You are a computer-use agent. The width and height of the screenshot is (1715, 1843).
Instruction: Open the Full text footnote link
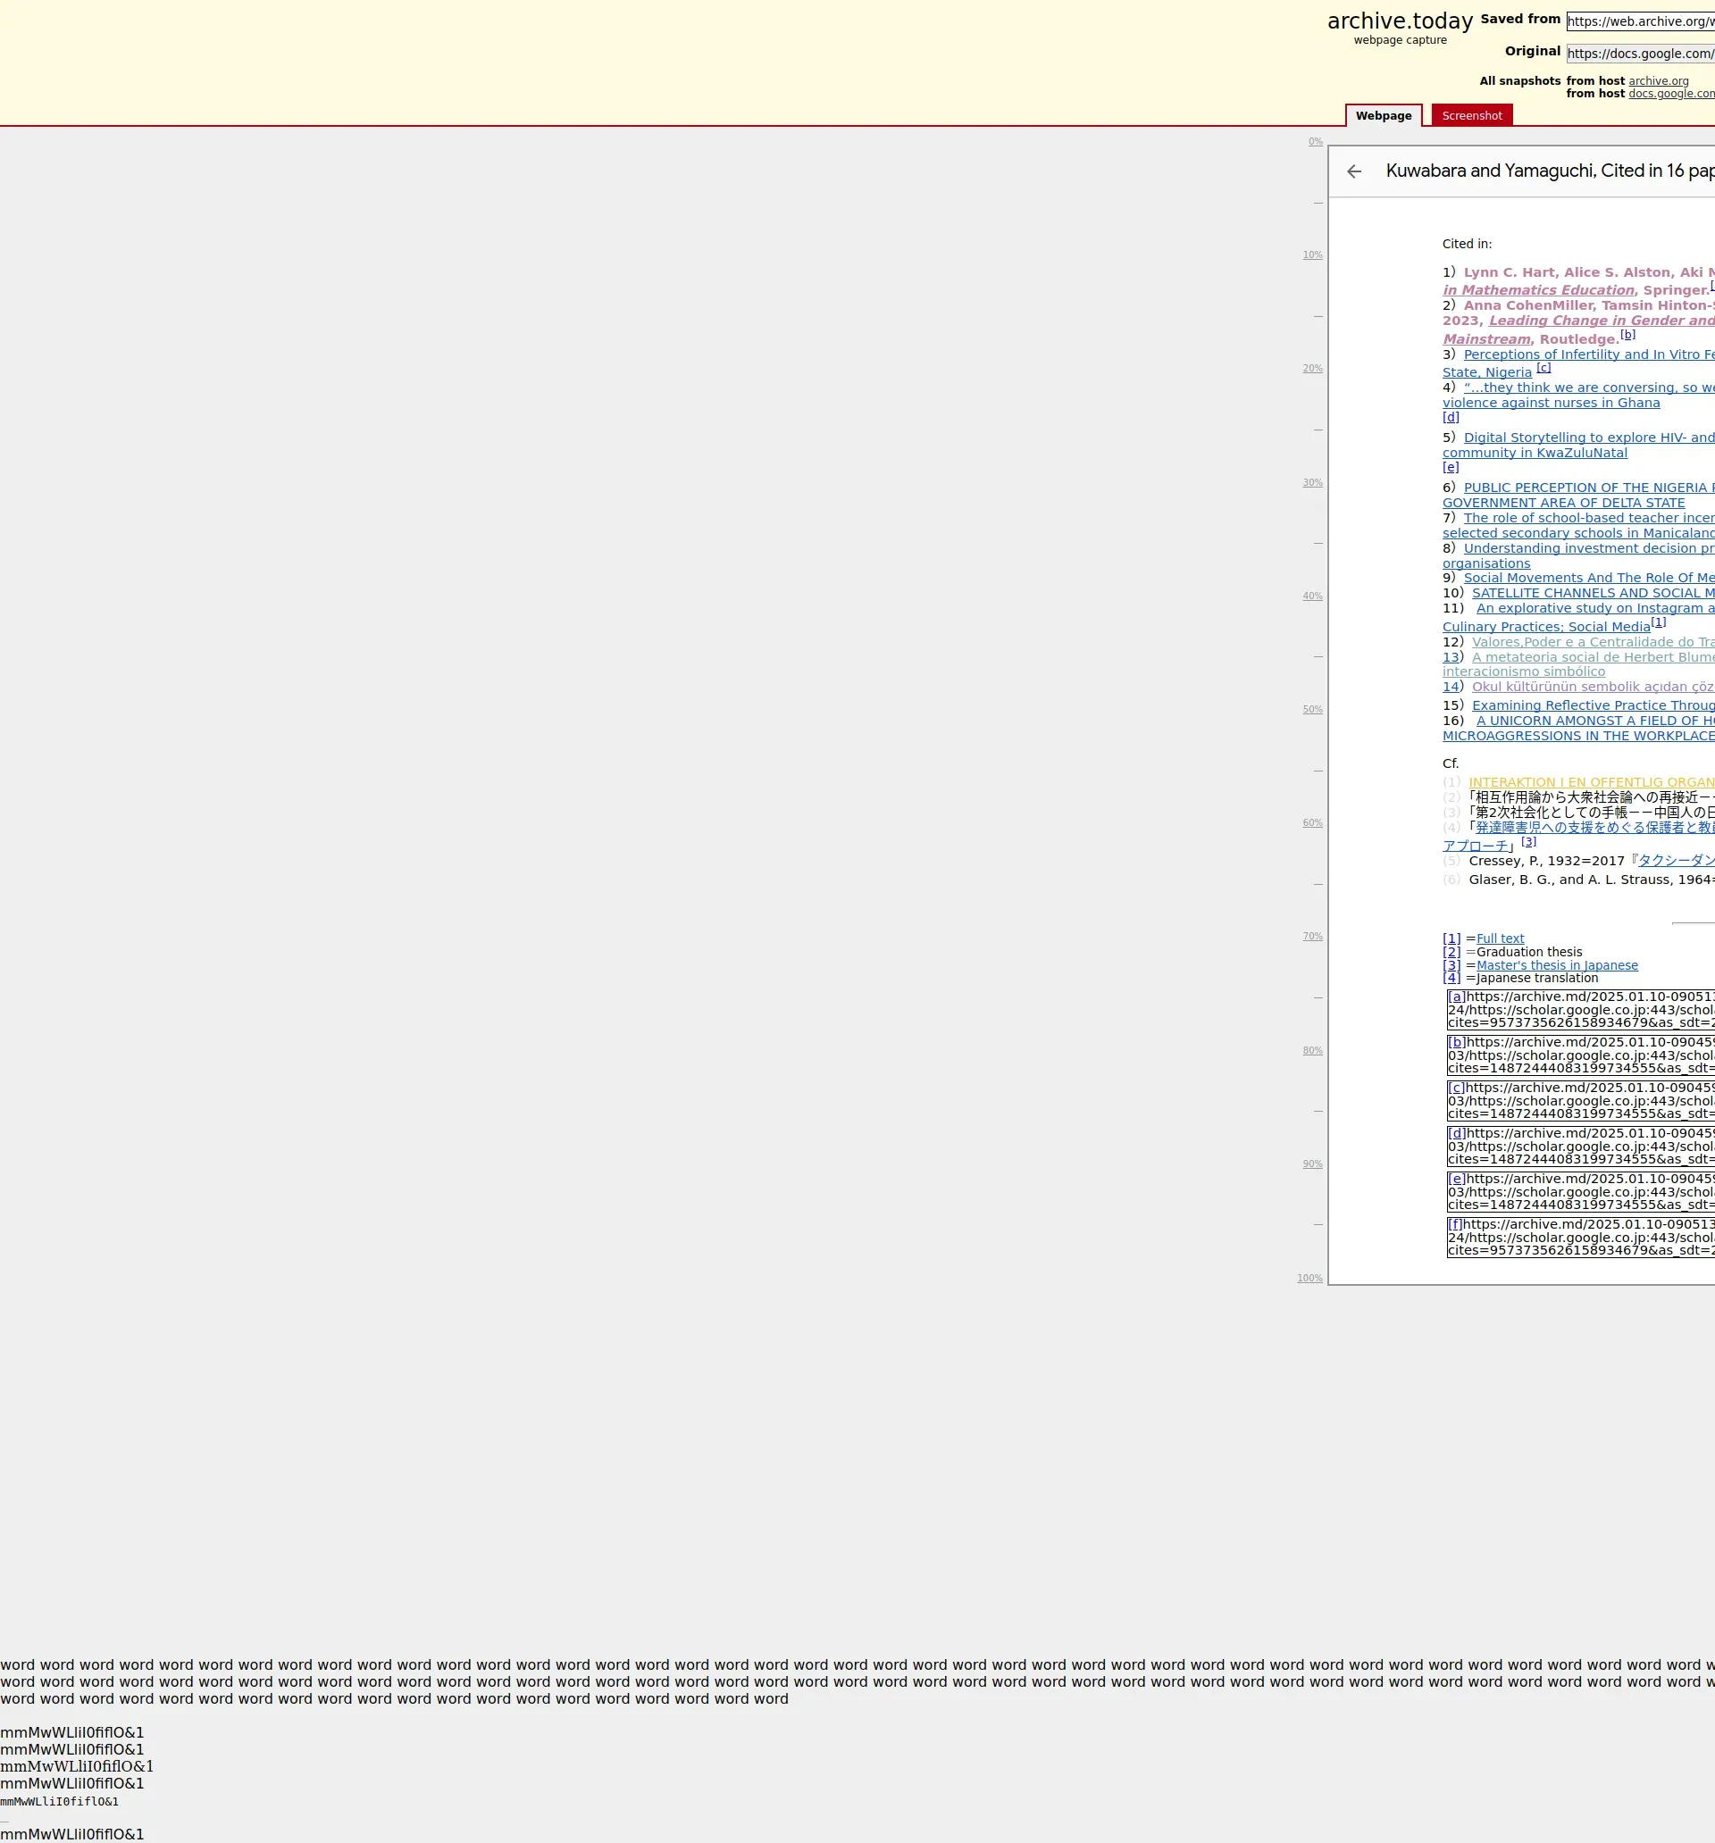tap(1500, 939)
